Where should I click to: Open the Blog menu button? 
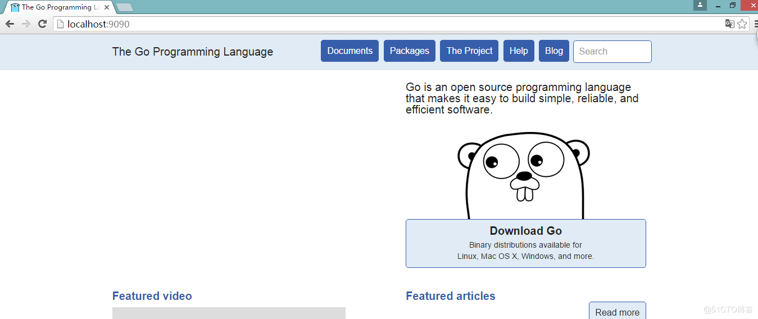554,51
